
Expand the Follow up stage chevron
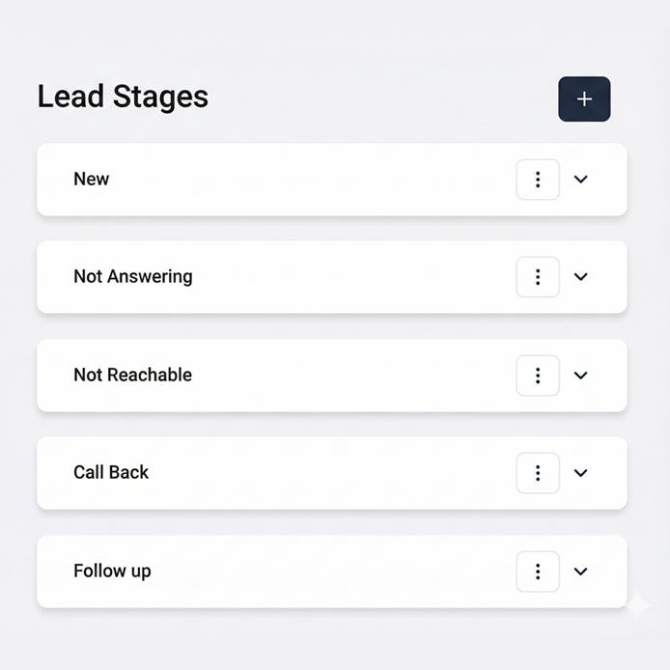pyautogui.click(x=581, y=572)
